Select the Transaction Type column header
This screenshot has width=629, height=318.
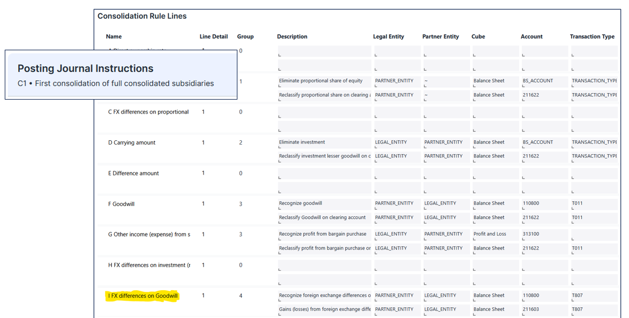(592, 36)
